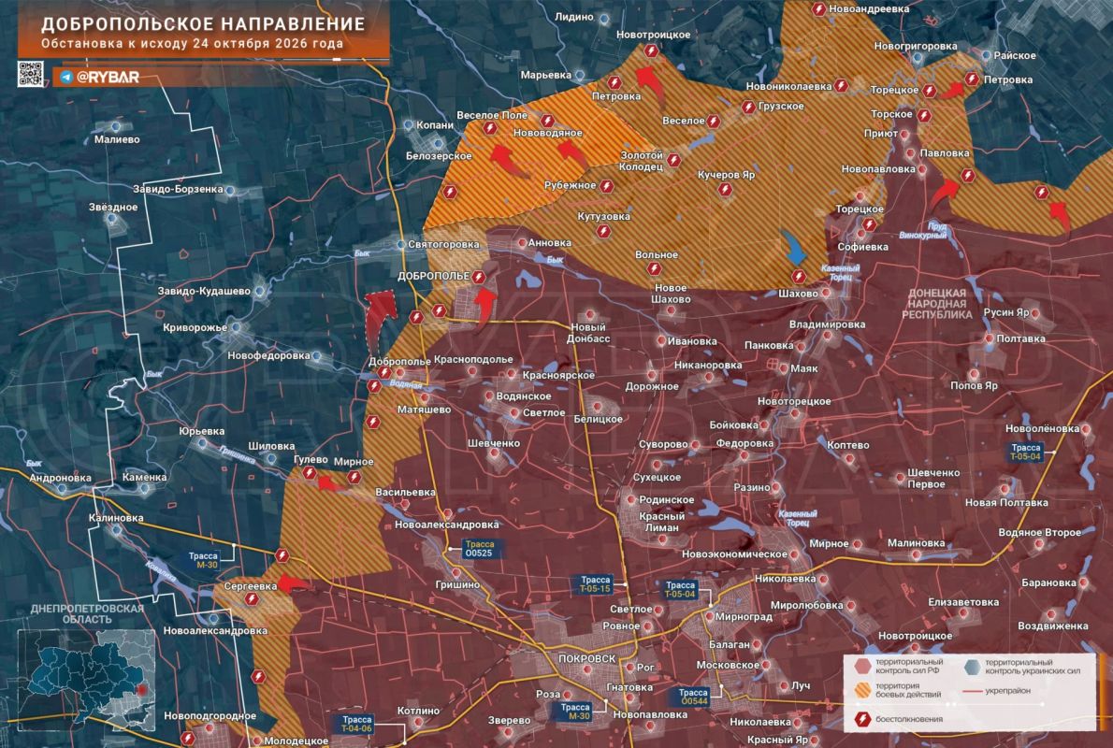The width and height of the screenshot is (1113, 748).
Task: Click the red RF control swatch in legend
Action: 862,666
